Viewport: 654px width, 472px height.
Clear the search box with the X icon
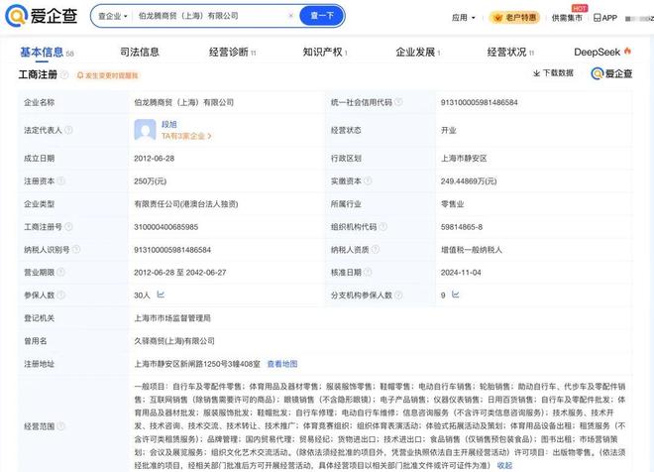coord(290,16)
